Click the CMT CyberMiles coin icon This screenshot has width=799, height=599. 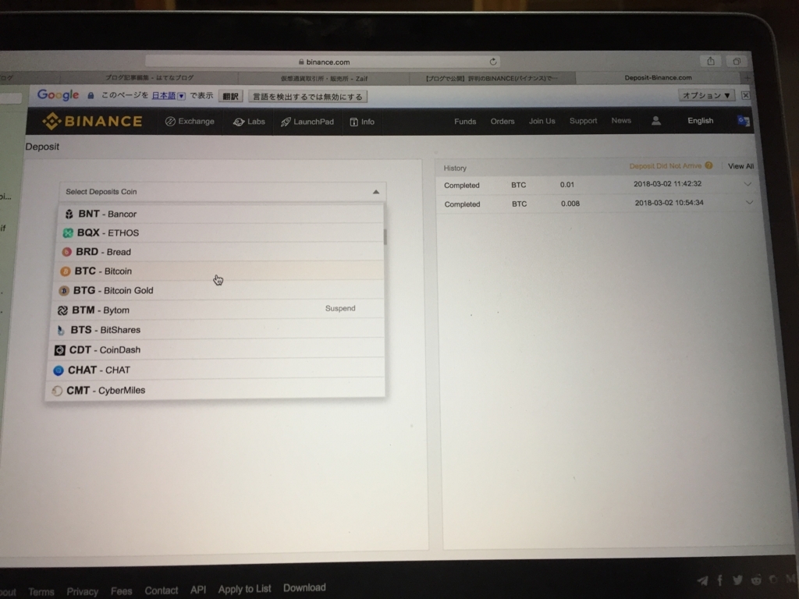[57, 391]
